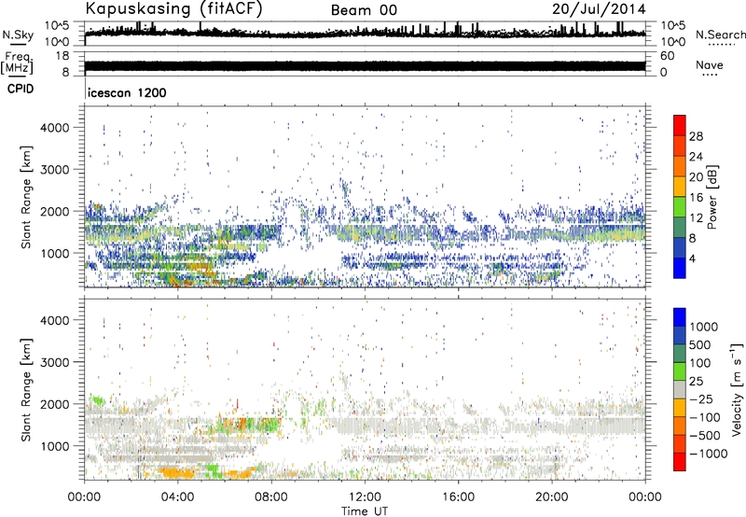This screenshot has width=746, height=517.
Task: Click the Kapuskasing (fitACF) title text
Action: 173,9
